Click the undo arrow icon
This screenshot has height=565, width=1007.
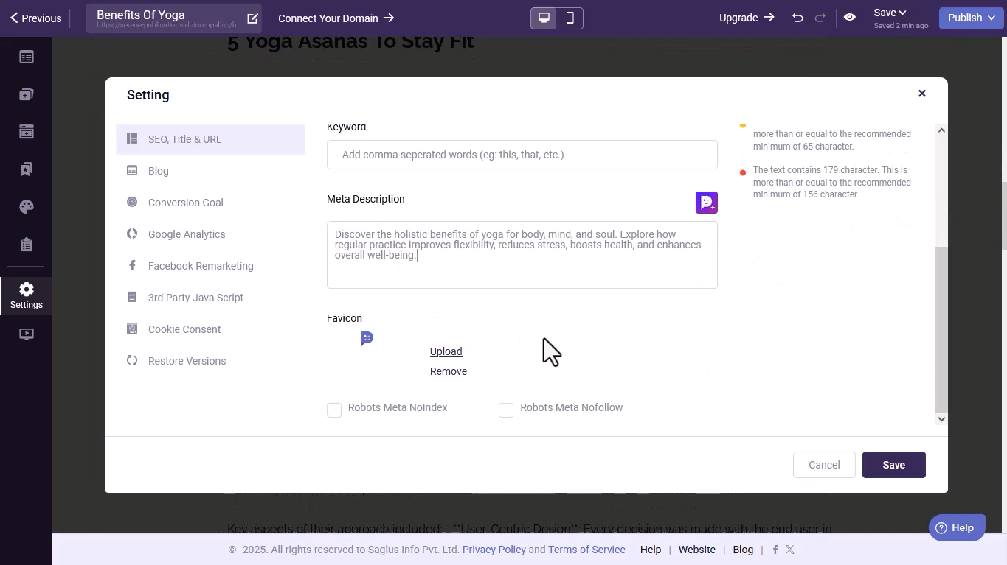pyautogui.click(x=797, y=18)
